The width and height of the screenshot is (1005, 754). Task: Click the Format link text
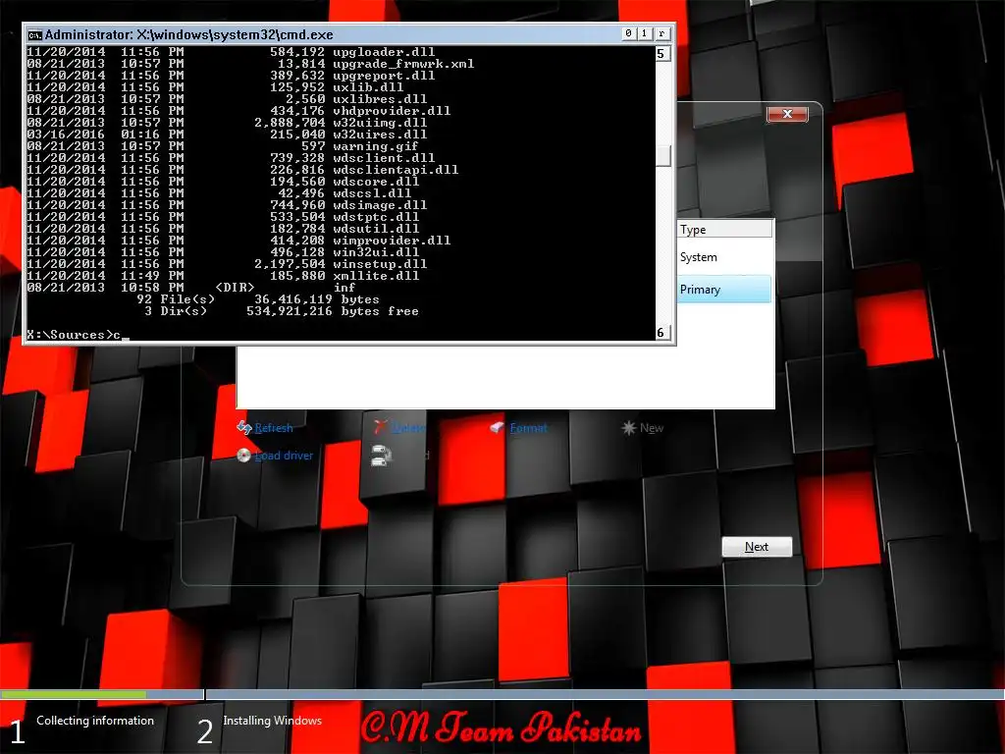coord(529,428)
